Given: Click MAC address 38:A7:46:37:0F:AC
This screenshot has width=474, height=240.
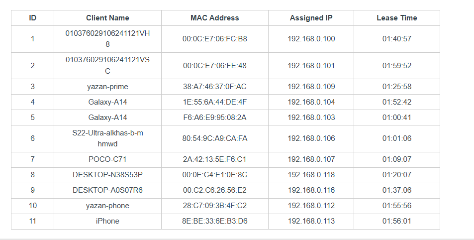Looking at the screenshot, I should pos(214,87).
